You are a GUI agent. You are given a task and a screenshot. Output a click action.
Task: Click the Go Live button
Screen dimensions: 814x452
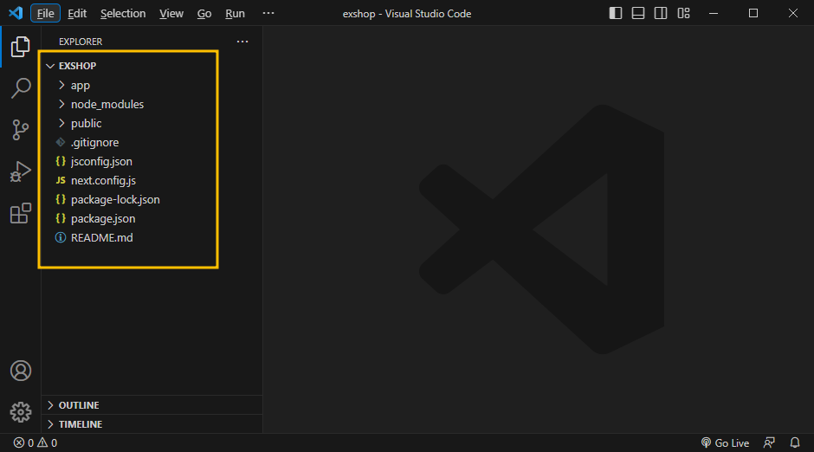pyautogui.click(x=725, y=442)
